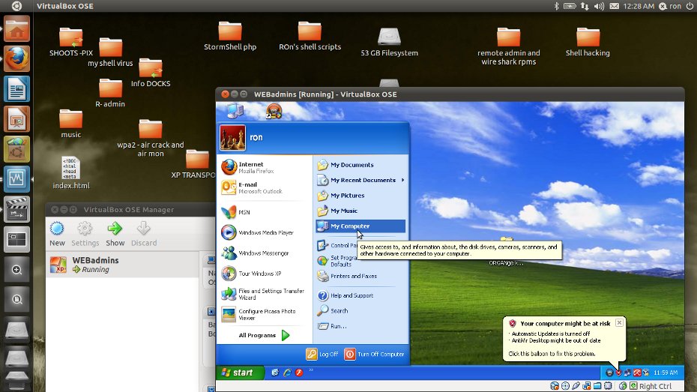This screenshot has width=697, height=392.
Task: Click Internet Explorer quick launch icon
Action: 287,373
